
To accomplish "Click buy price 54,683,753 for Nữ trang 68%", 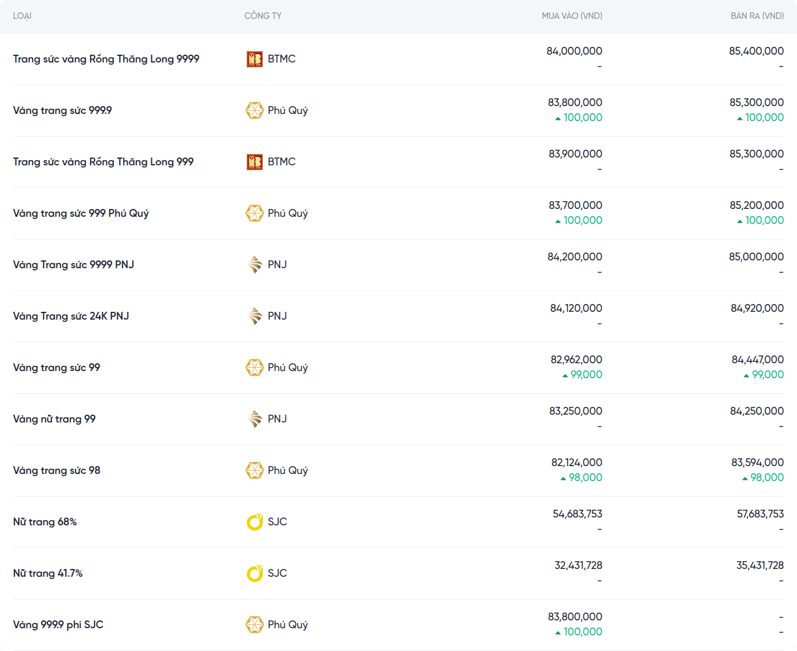I will point(577,514).
